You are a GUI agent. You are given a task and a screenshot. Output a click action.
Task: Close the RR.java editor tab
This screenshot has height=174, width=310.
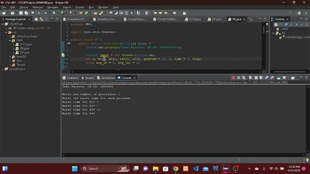(x=244, y=19)
